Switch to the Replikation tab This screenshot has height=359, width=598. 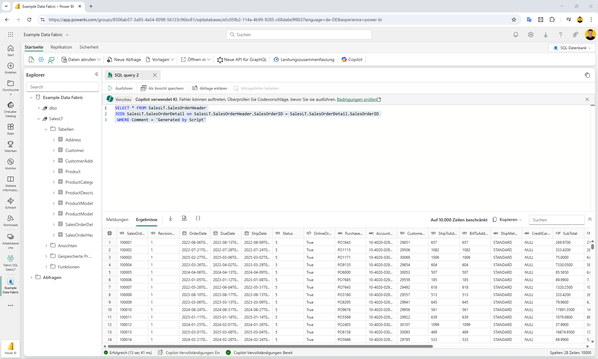tap(61, 47)
